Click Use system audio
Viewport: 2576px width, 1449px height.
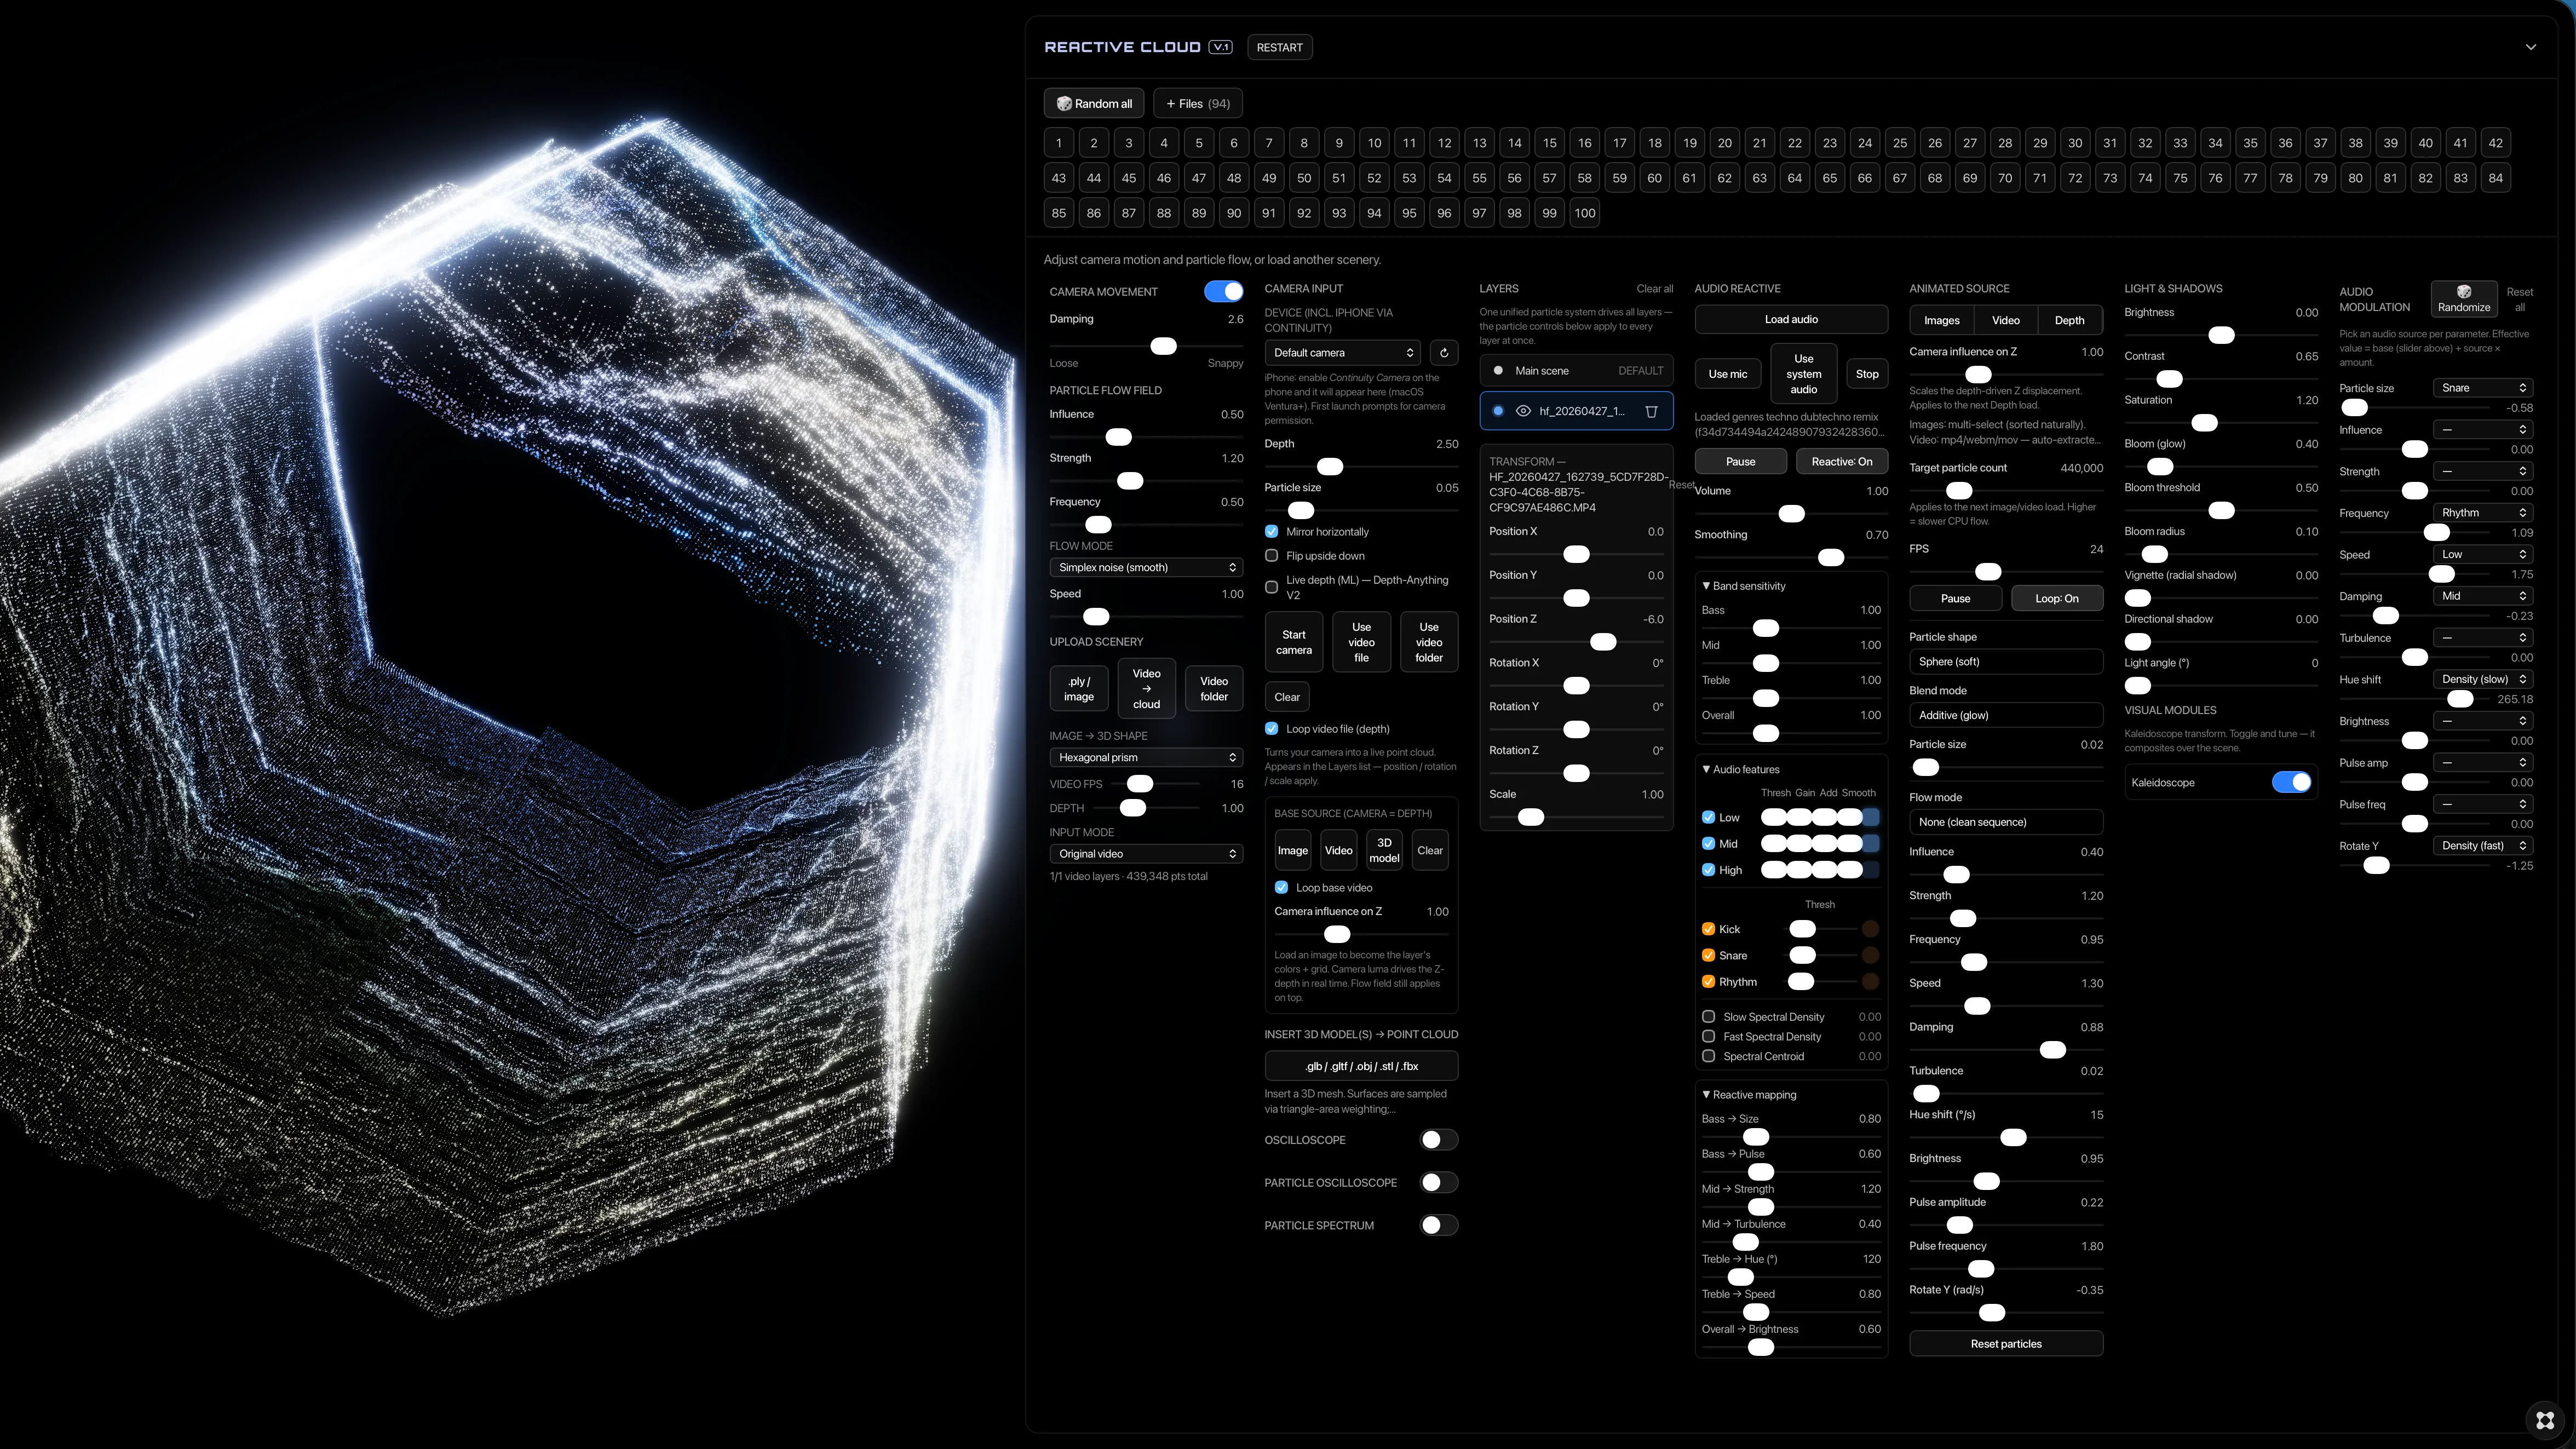coord(1804,374)
